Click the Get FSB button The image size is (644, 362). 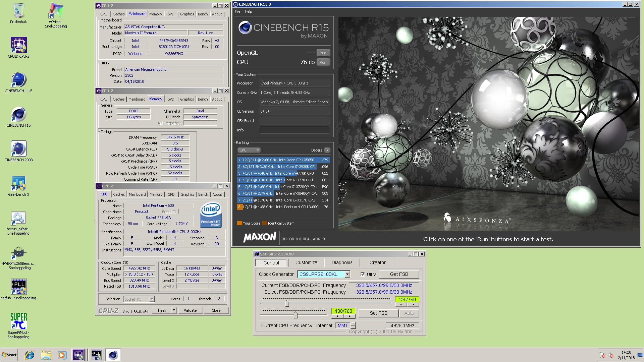click(399, 274)
